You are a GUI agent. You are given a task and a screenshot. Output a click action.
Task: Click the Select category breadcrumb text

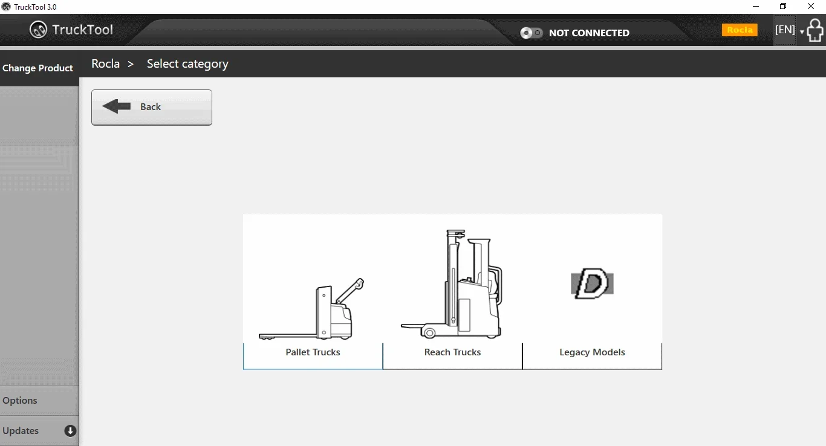click(187, 64)
